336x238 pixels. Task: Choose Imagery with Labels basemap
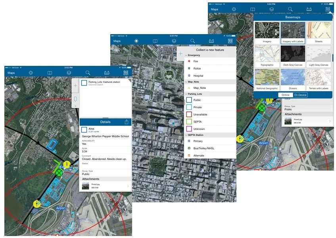293,33
